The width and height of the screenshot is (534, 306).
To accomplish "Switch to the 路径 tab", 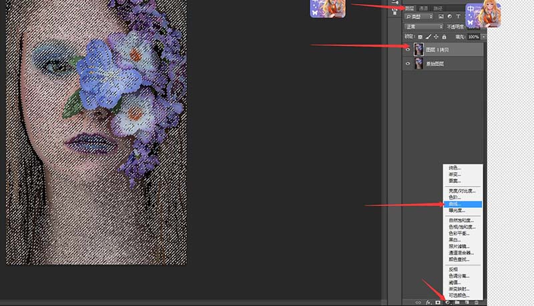I will (x=437, y=7).
